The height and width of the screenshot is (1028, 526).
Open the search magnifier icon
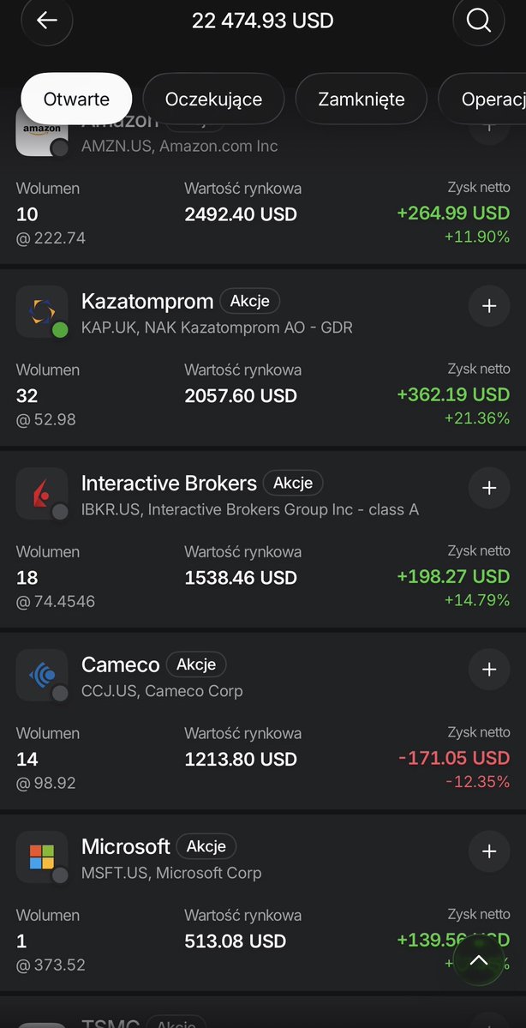pos(479,21)
